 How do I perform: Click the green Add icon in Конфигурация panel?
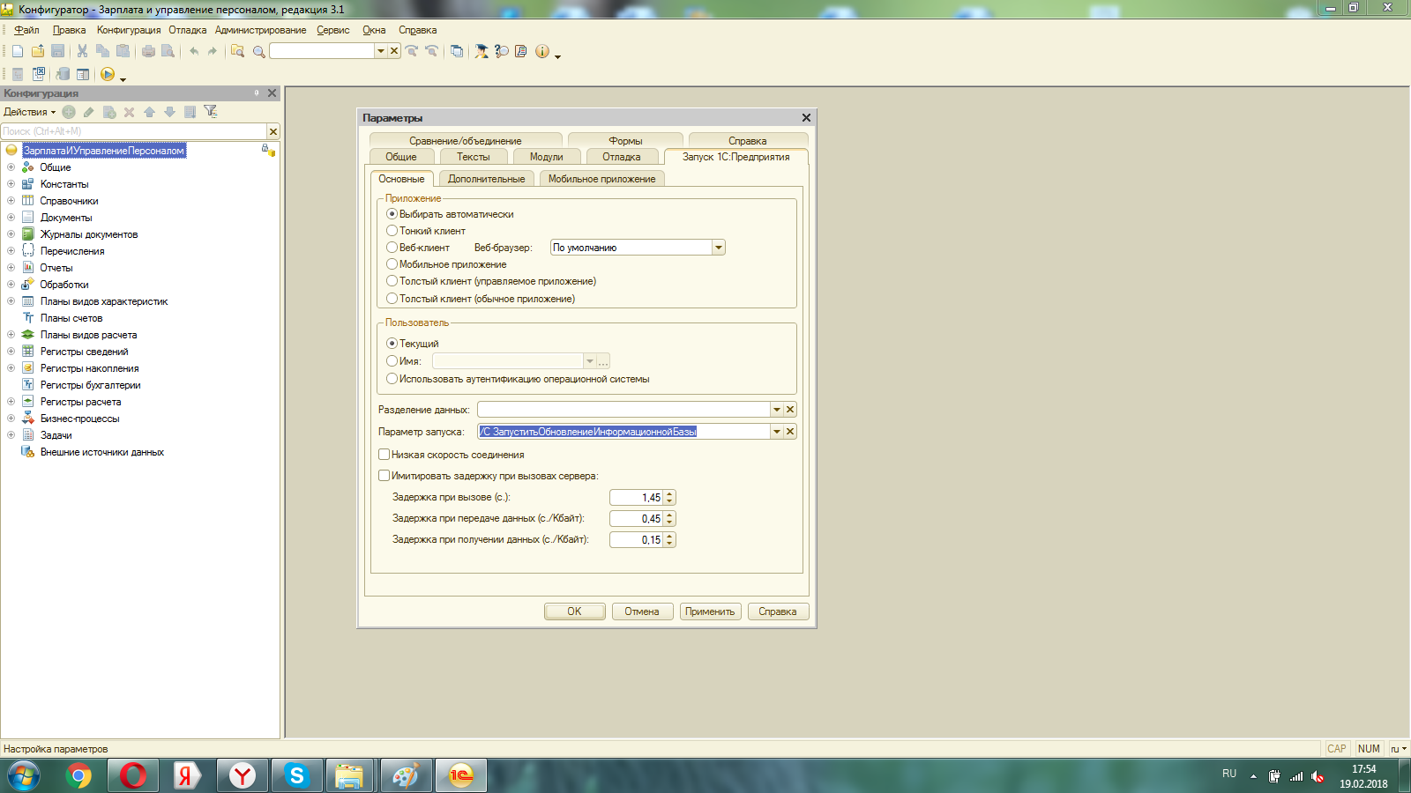click(69, 112)
